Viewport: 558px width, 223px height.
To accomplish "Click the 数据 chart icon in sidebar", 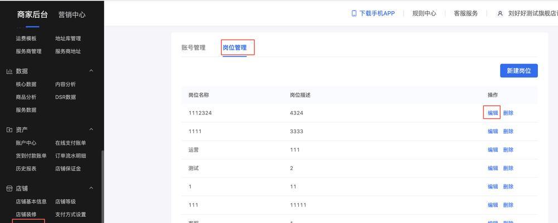I will (9, 71).
